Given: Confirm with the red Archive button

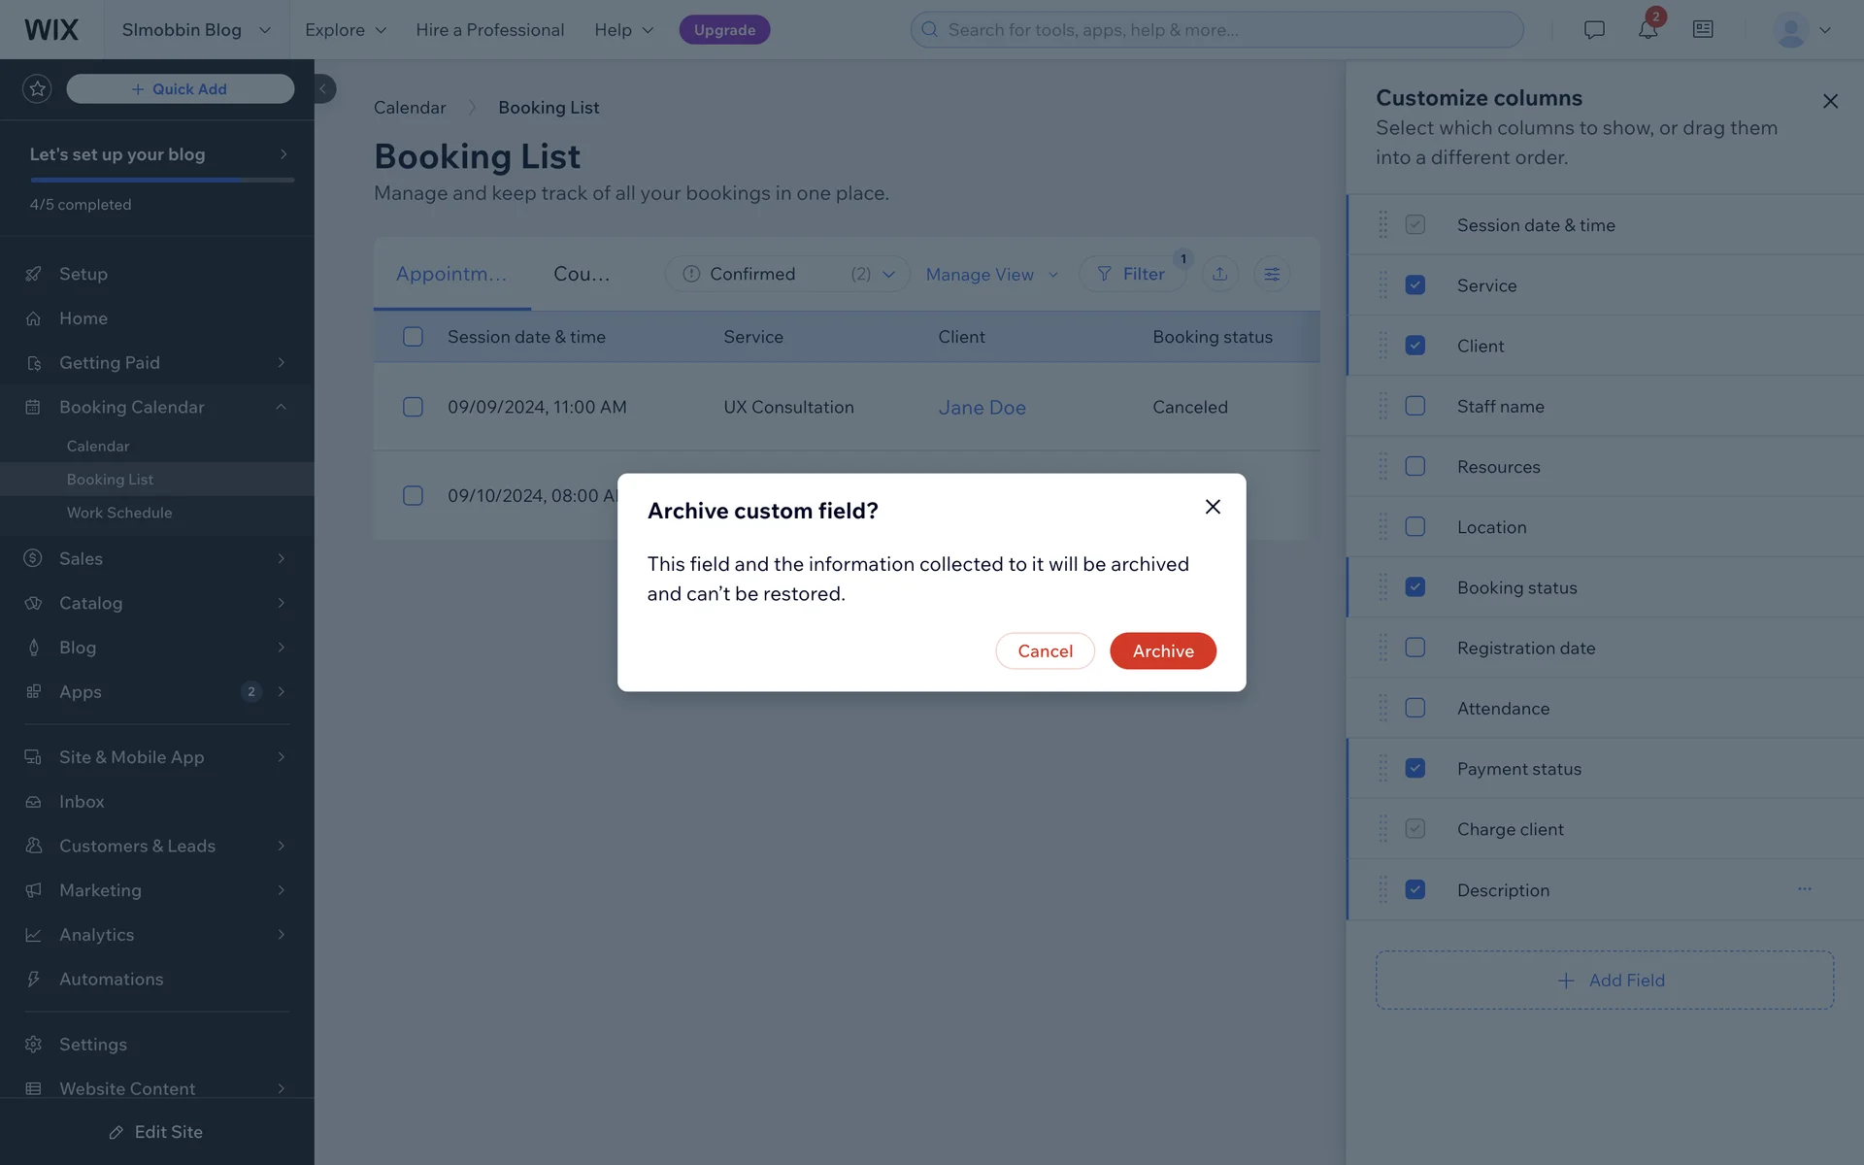Looking at the screenshot, I should click(x=1162, y=650).
